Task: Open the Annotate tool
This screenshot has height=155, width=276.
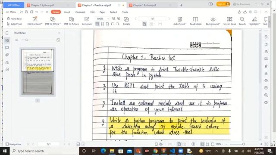Action: 87,21
